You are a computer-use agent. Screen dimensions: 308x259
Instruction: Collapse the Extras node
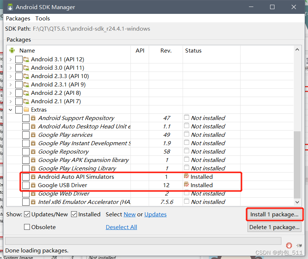[11, 110]
